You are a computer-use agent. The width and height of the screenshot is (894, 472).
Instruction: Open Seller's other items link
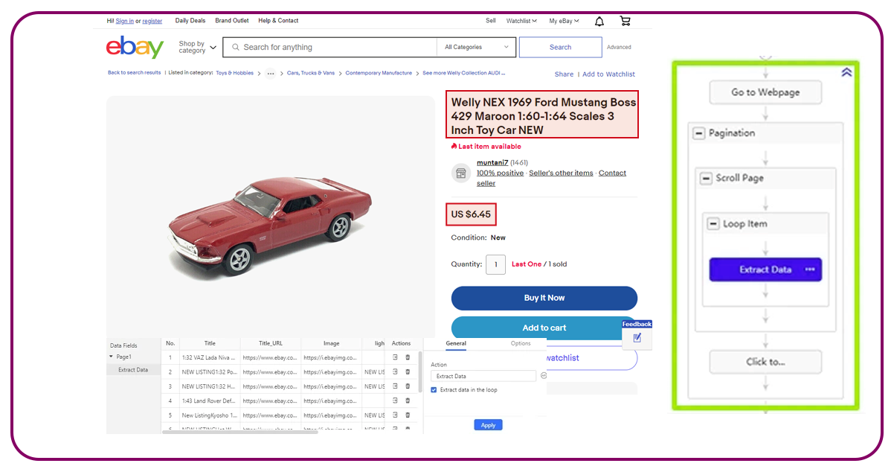tap(561, 173)
